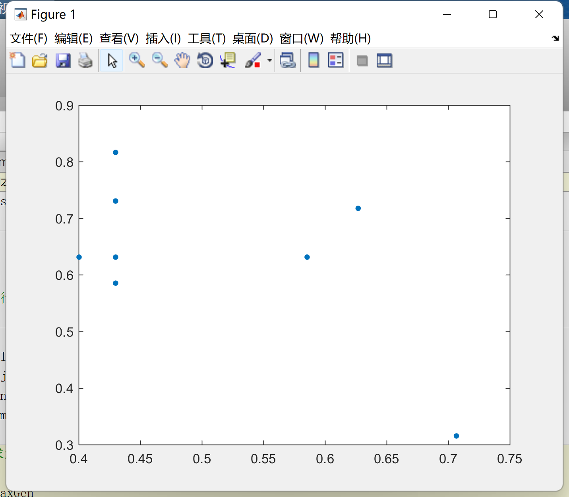This screenshot has height=497, width=569.
Task: Select the Zoom In magnifier tool
Action: coord(137,61)
